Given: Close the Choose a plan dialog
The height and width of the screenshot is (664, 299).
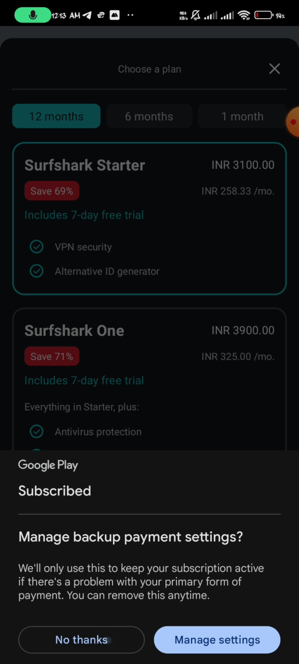Looking at the screenshot, I should pyautogui.click(x=274, y=69).
